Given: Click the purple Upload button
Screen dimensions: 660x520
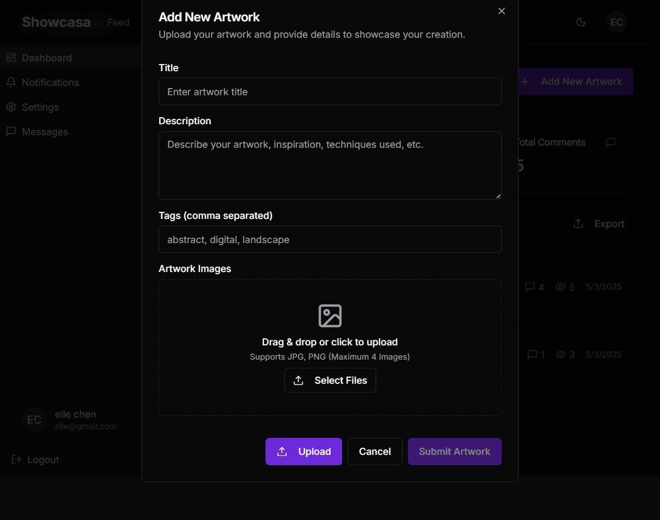Looking at the screenshot, I should tap(304, 452).
